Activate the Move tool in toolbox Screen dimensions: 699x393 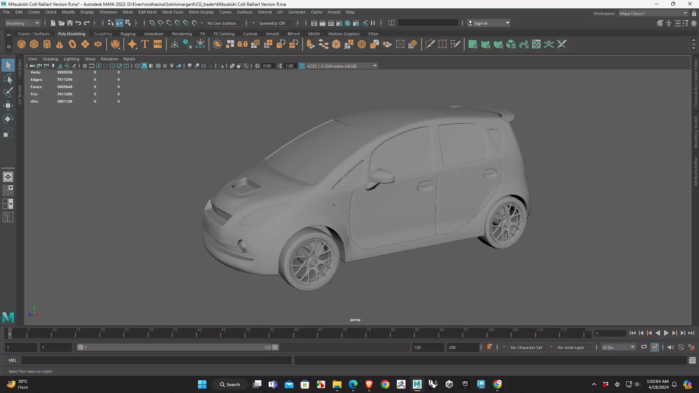[x=8, y=106]
